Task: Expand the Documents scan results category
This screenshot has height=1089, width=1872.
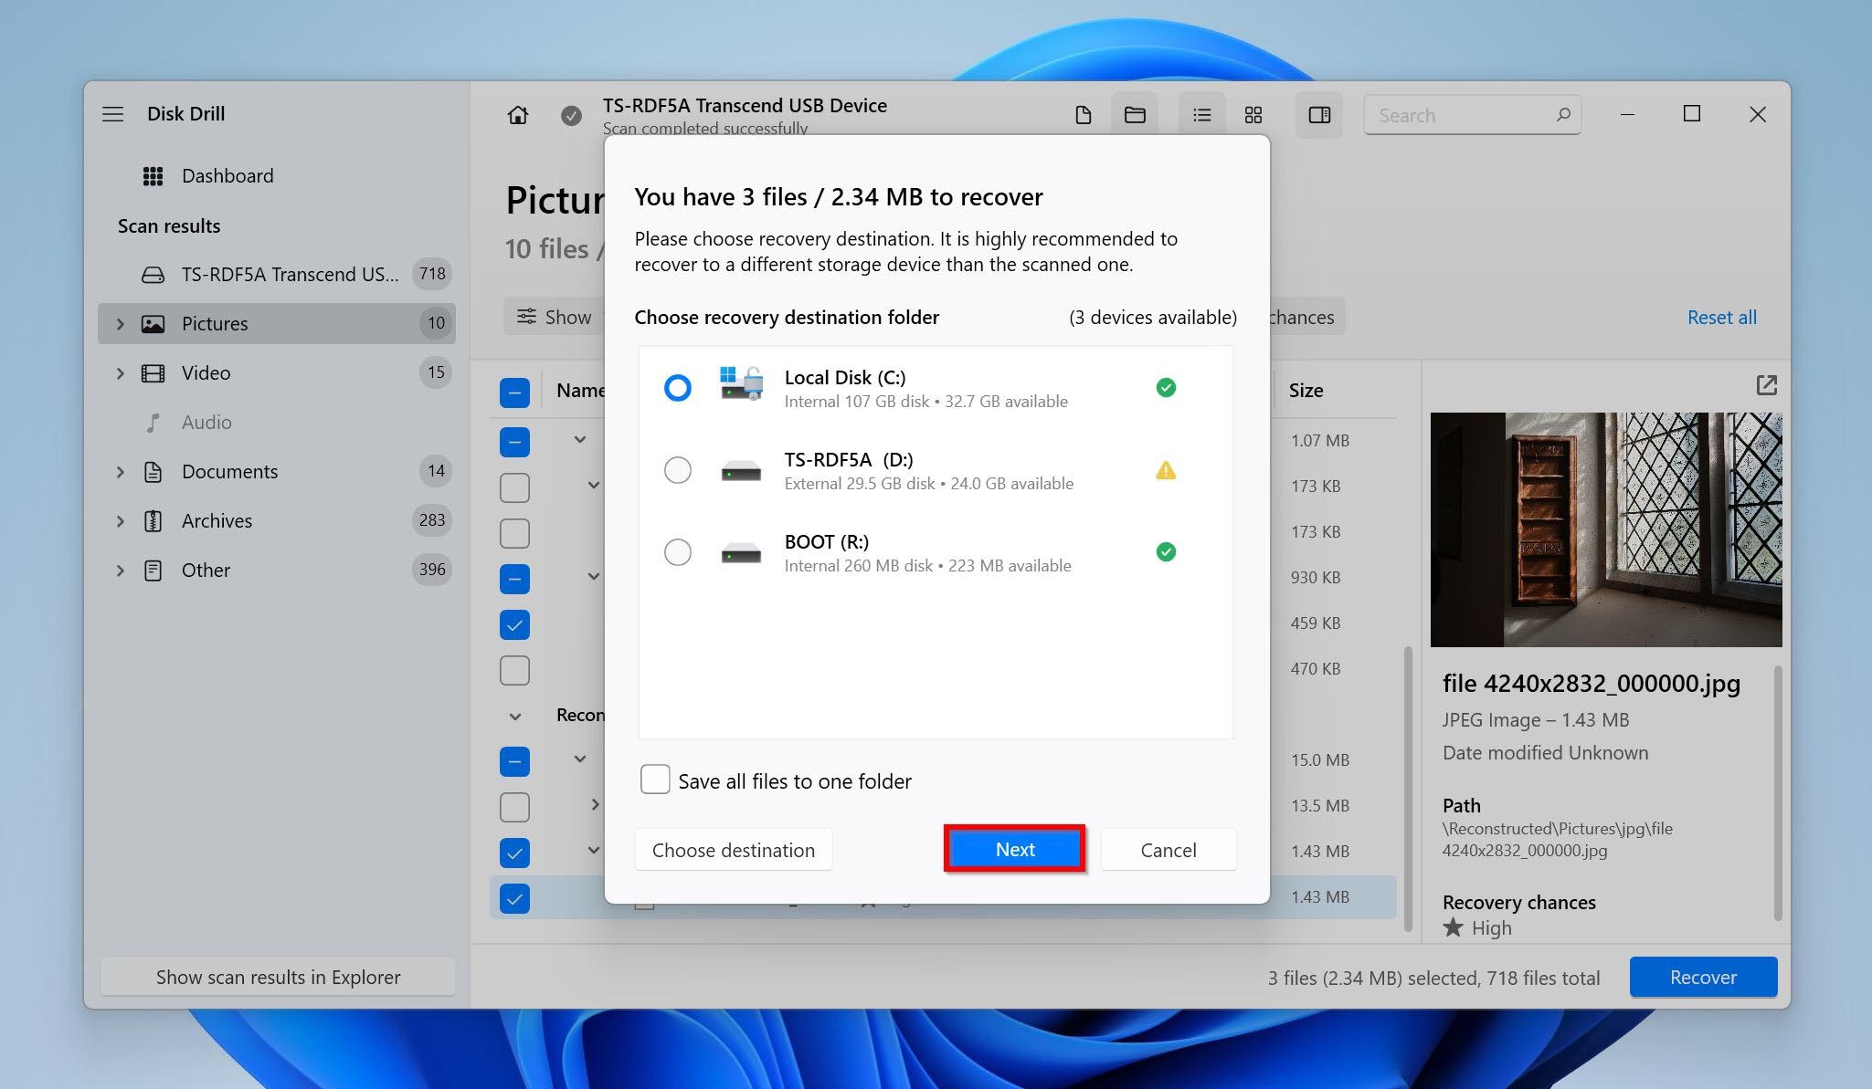Action: 118,469
